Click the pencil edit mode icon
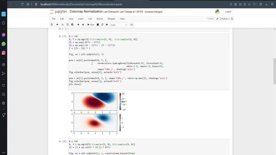The image size is (276, 155). pos(217,19)
